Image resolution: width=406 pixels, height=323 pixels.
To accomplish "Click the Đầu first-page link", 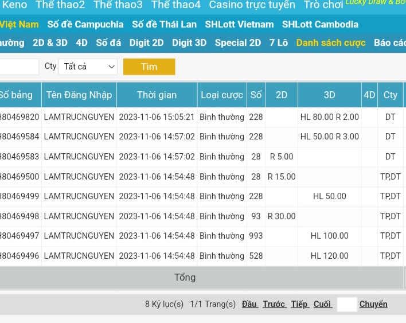I will coord(249,304).
